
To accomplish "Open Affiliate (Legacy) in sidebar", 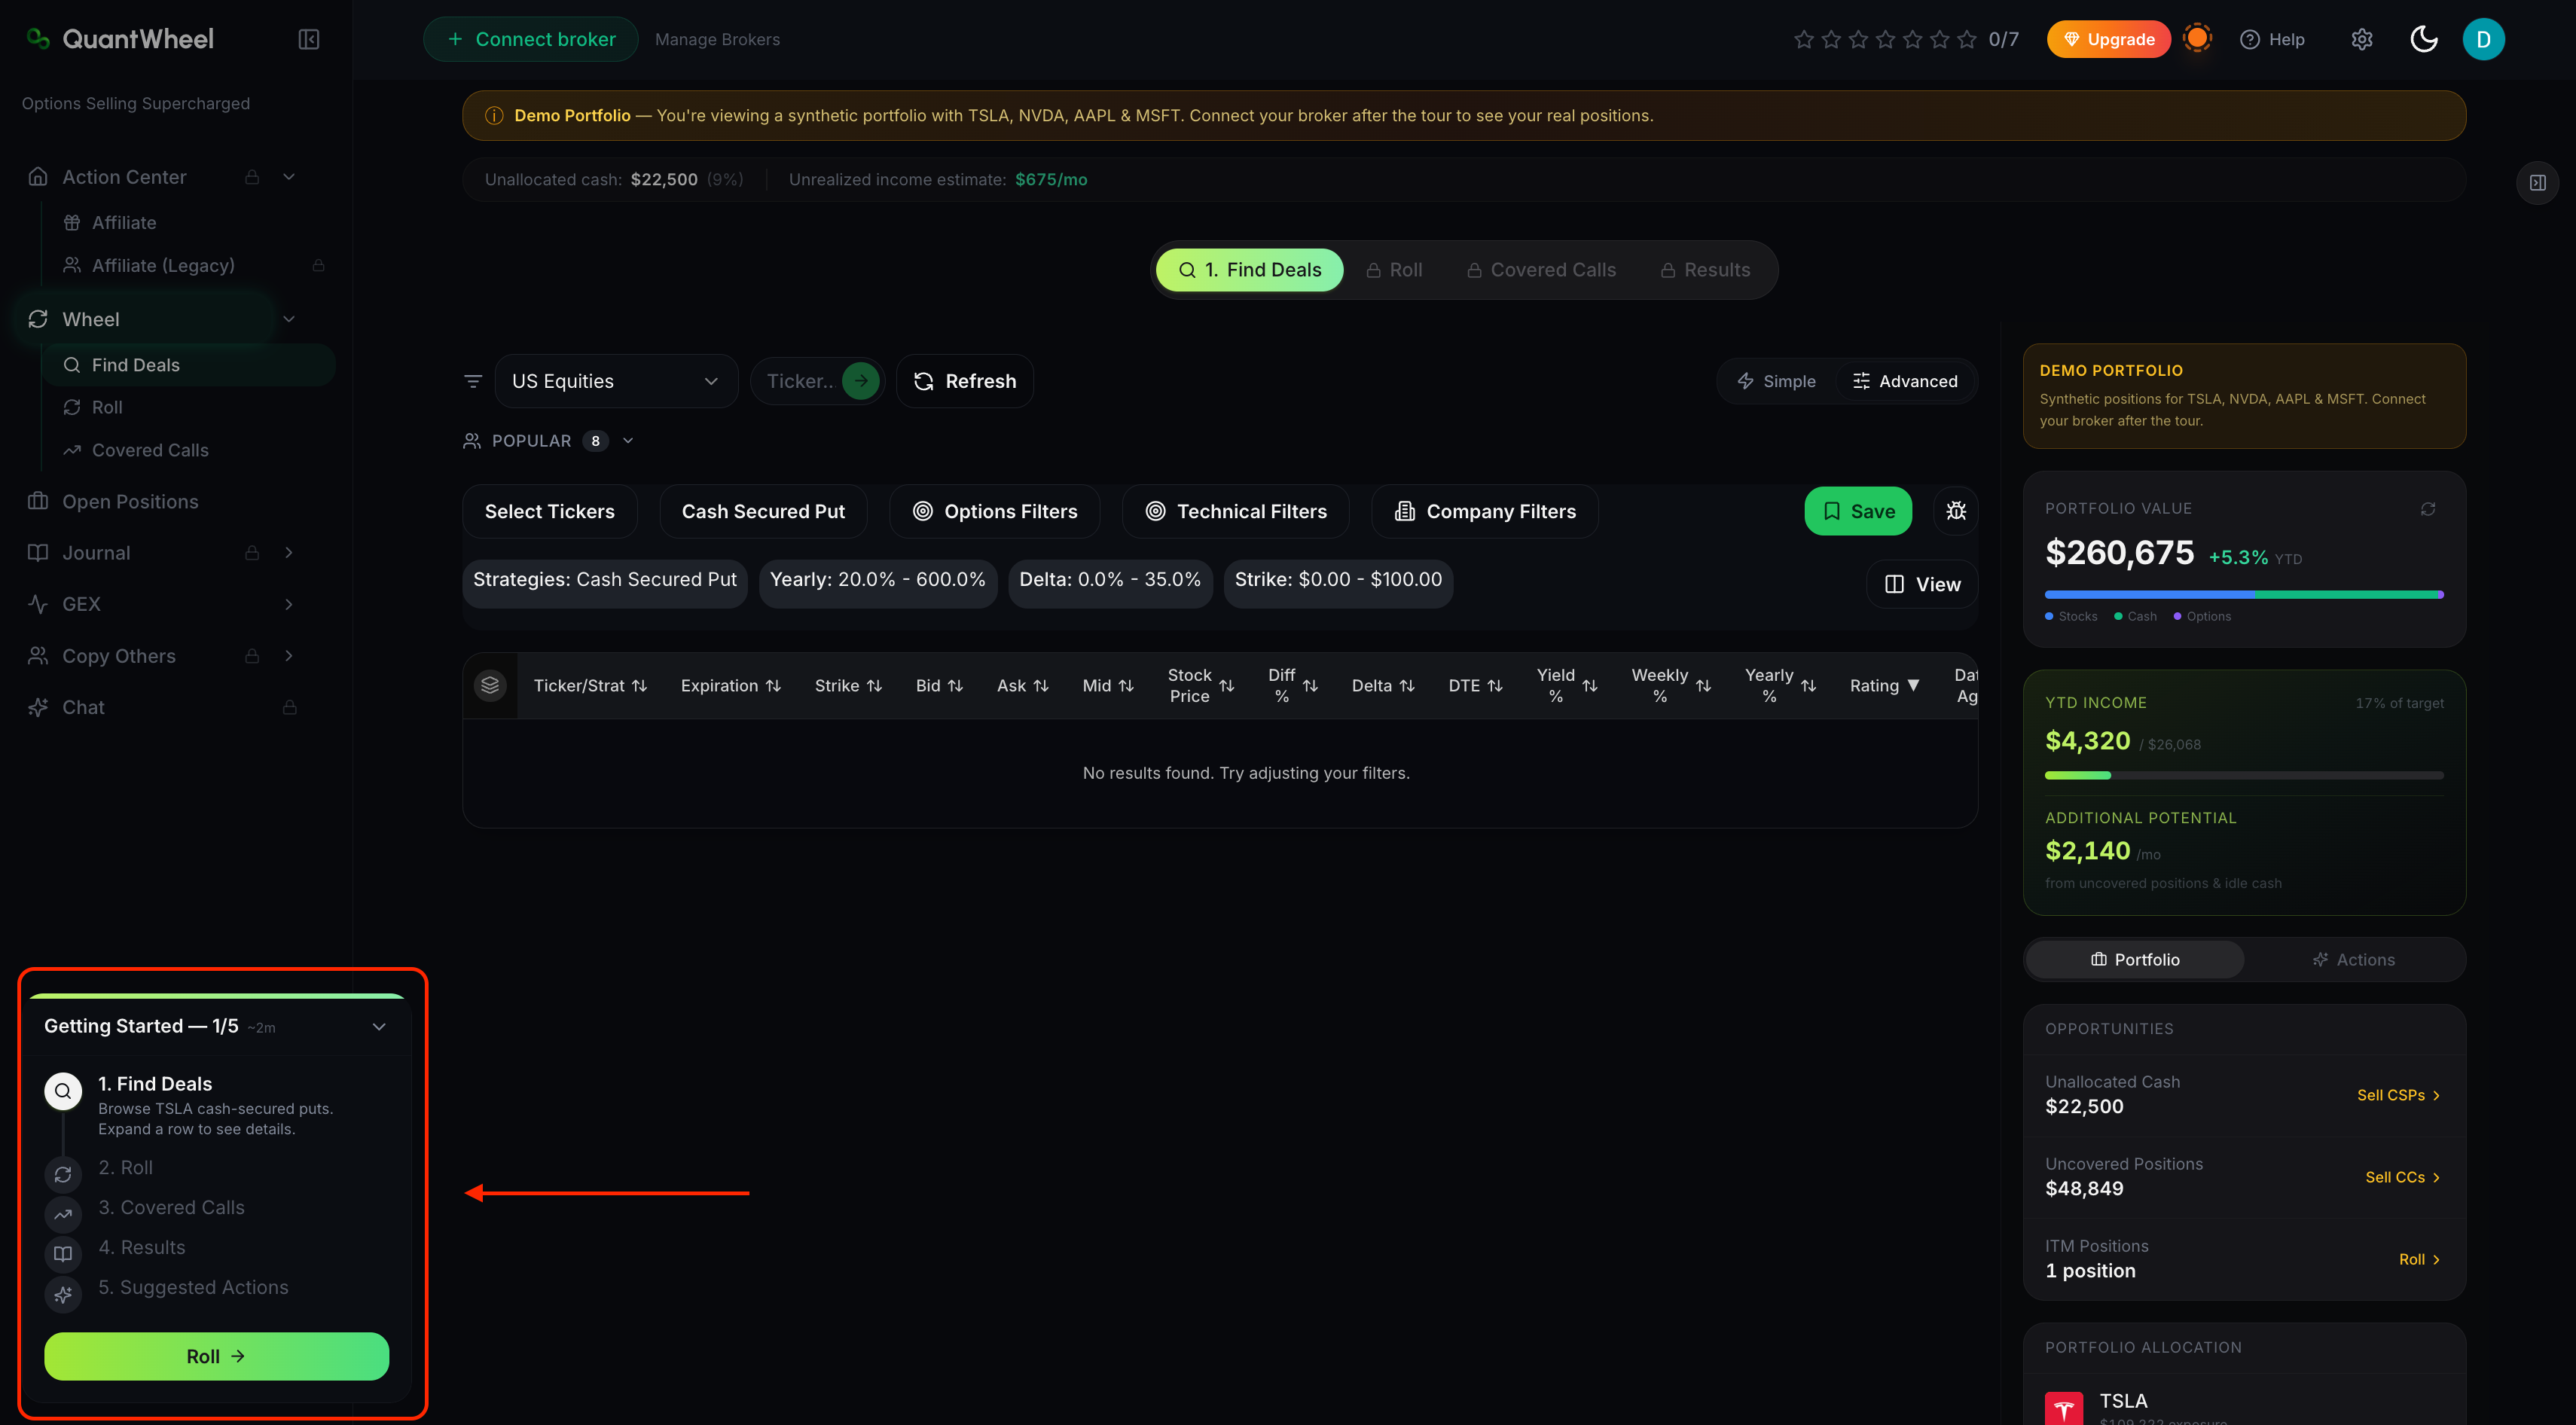I will tap(163, 265).
